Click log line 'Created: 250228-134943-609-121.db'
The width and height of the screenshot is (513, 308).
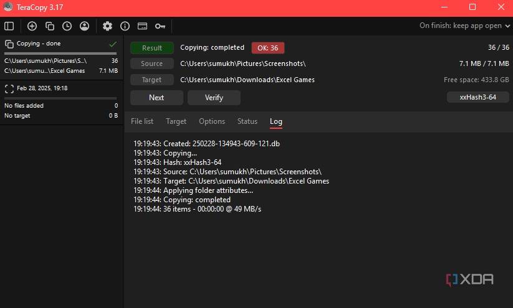point(206,144)
